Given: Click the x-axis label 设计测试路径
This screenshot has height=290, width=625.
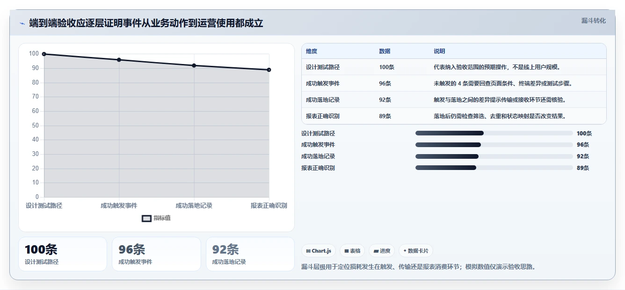Looking at the screenshot, I should point(44,205).
